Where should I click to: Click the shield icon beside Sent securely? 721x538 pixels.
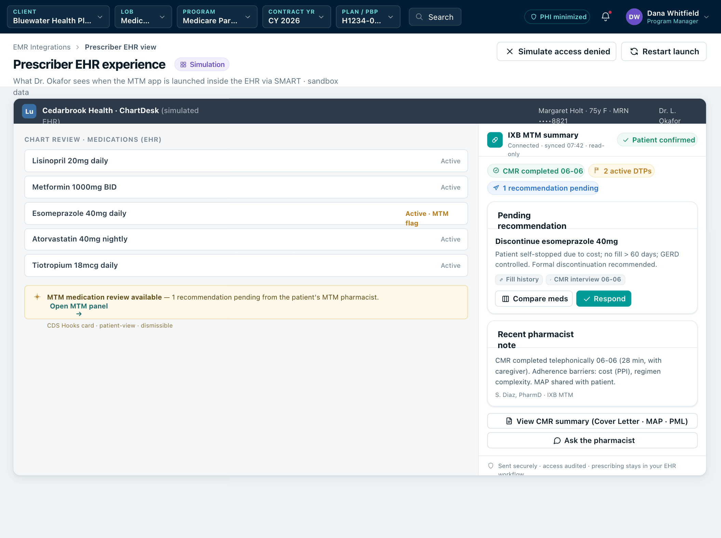[x=491, y=466]
